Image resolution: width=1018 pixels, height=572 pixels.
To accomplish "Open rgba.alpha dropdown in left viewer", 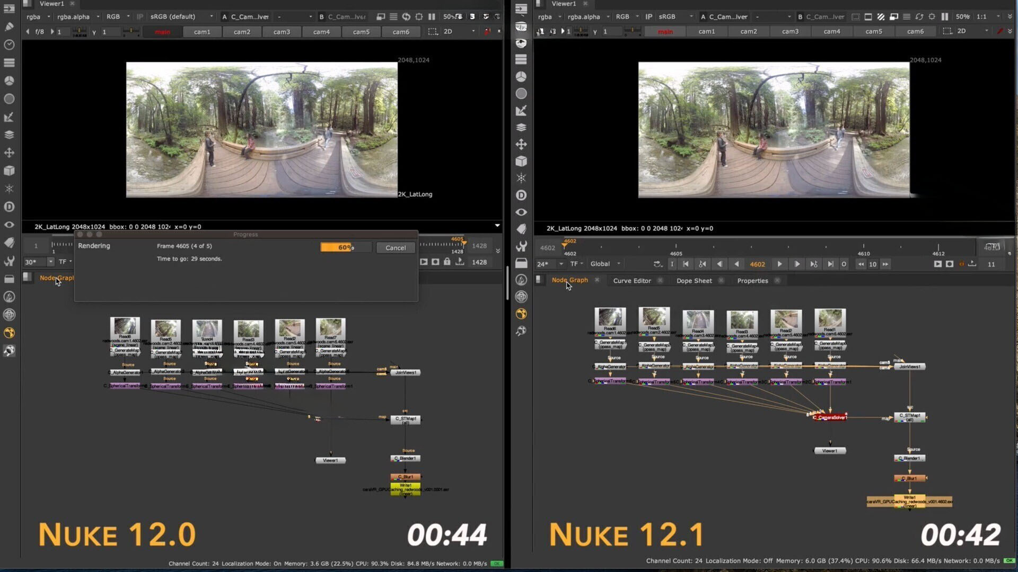I will tap(78, 17).
